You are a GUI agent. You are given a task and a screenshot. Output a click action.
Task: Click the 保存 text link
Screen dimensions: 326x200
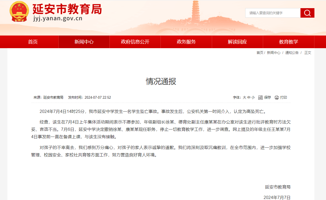click(x=268, y=97)
